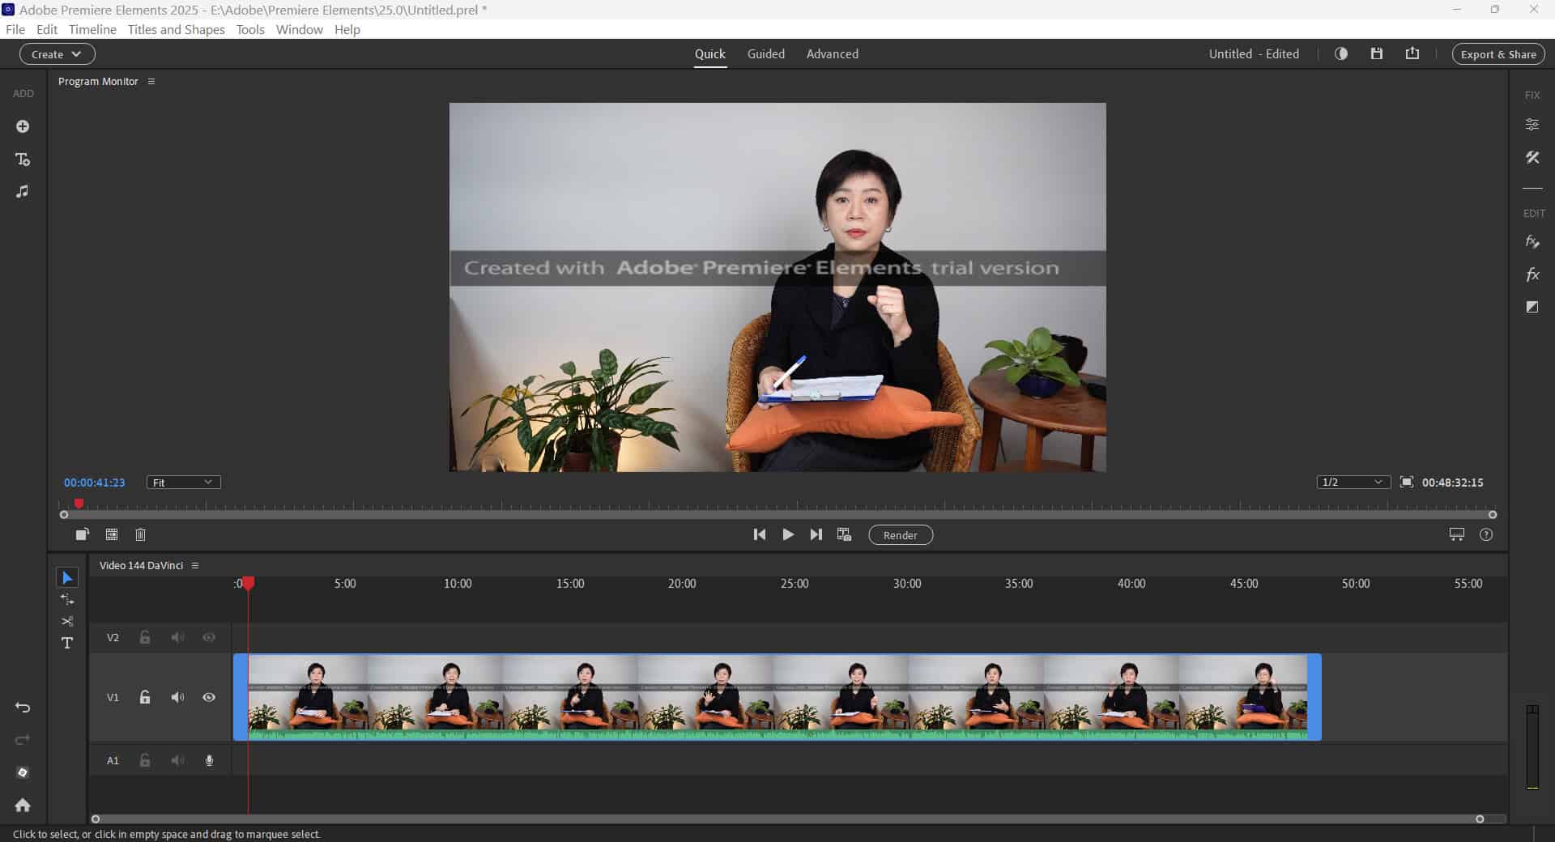Expand the Create menu
Viewport: 1555px width, 842px height.
coord(56,53)
